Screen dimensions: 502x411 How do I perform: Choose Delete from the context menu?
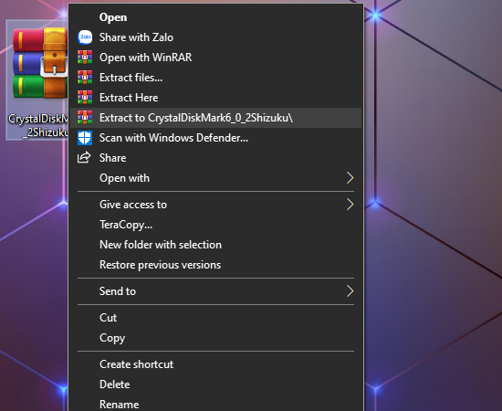click(215, 385)
